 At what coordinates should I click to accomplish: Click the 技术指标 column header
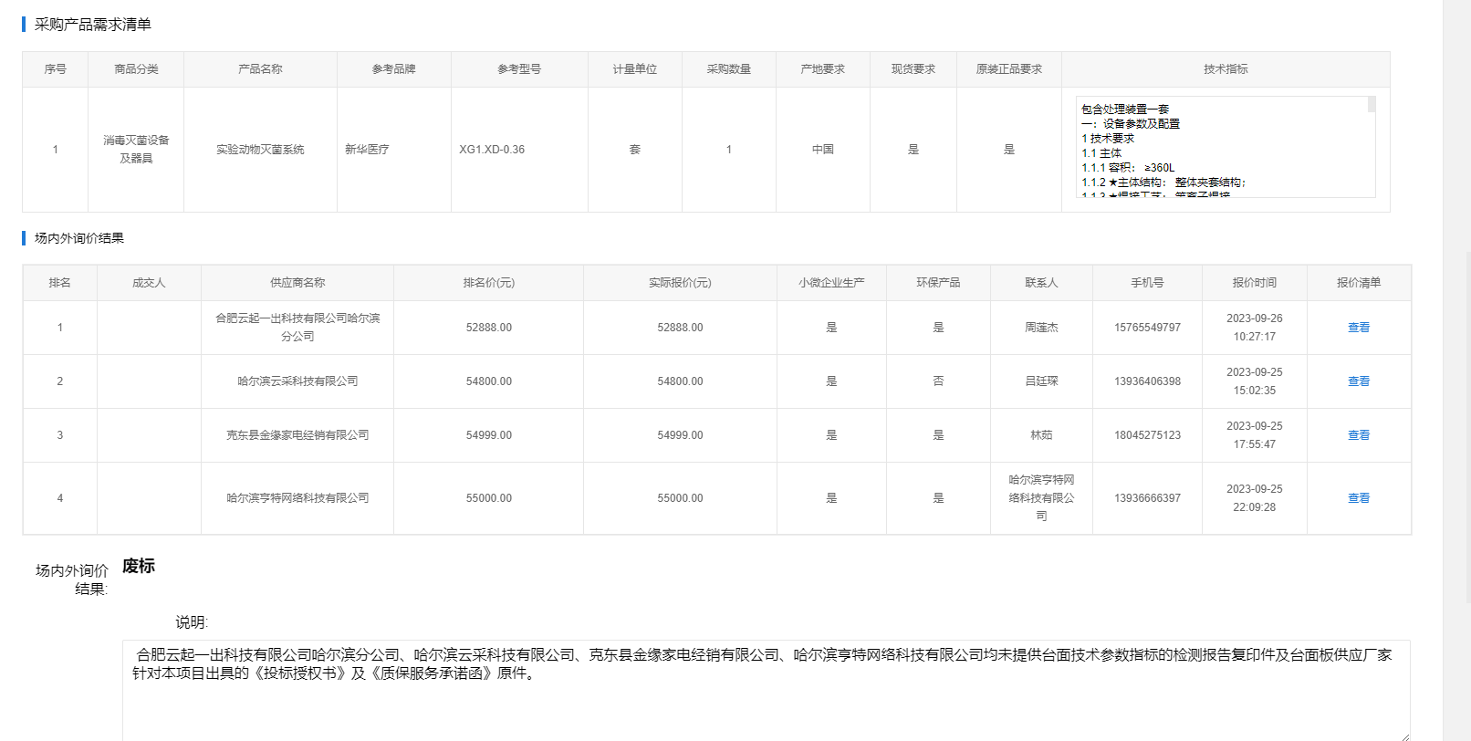click(1225, 69)
